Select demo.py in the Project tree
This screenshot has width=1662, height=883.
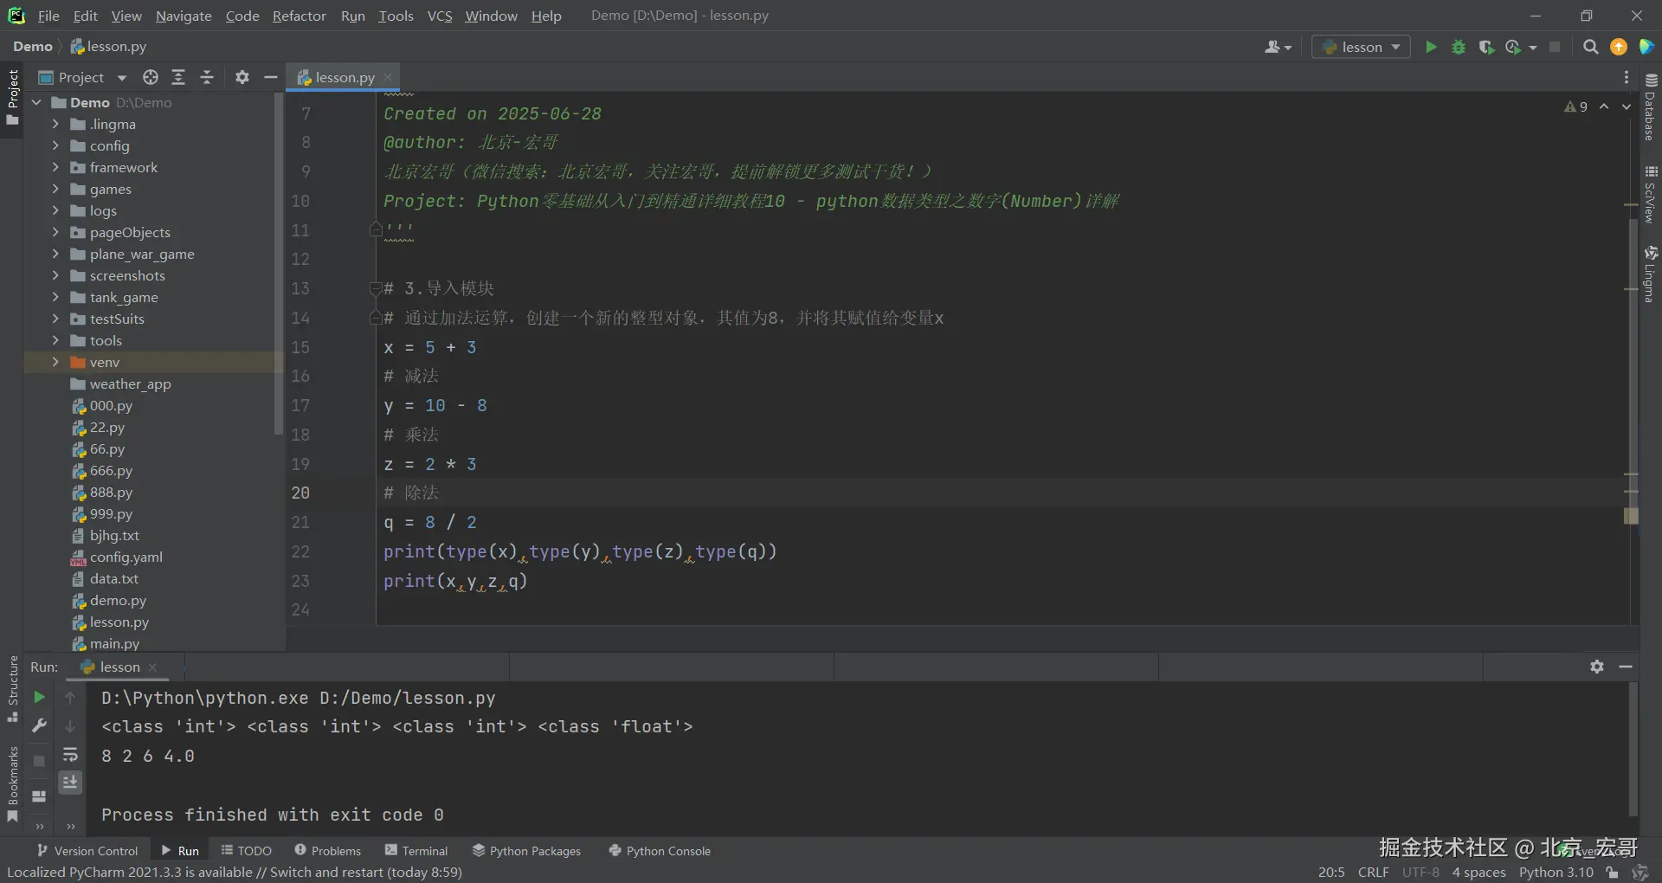[x=118, y=600]
